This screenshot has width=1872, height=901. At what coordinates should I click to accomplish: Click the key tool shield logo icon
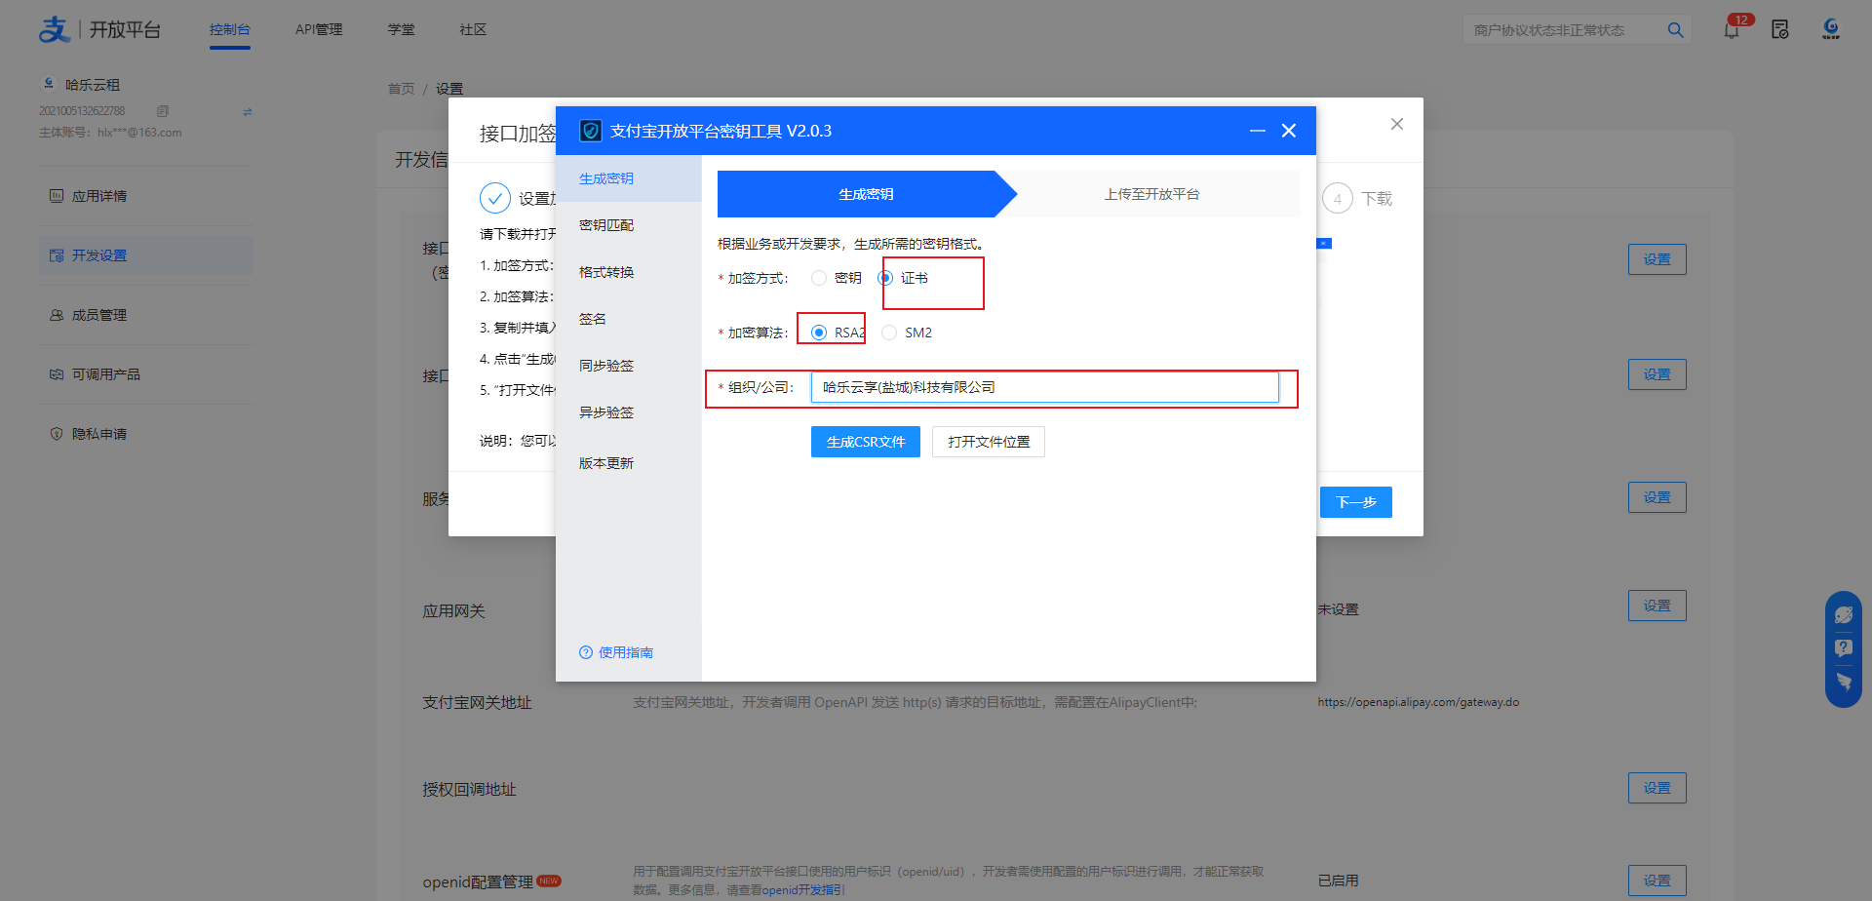(x=590, y=131)
